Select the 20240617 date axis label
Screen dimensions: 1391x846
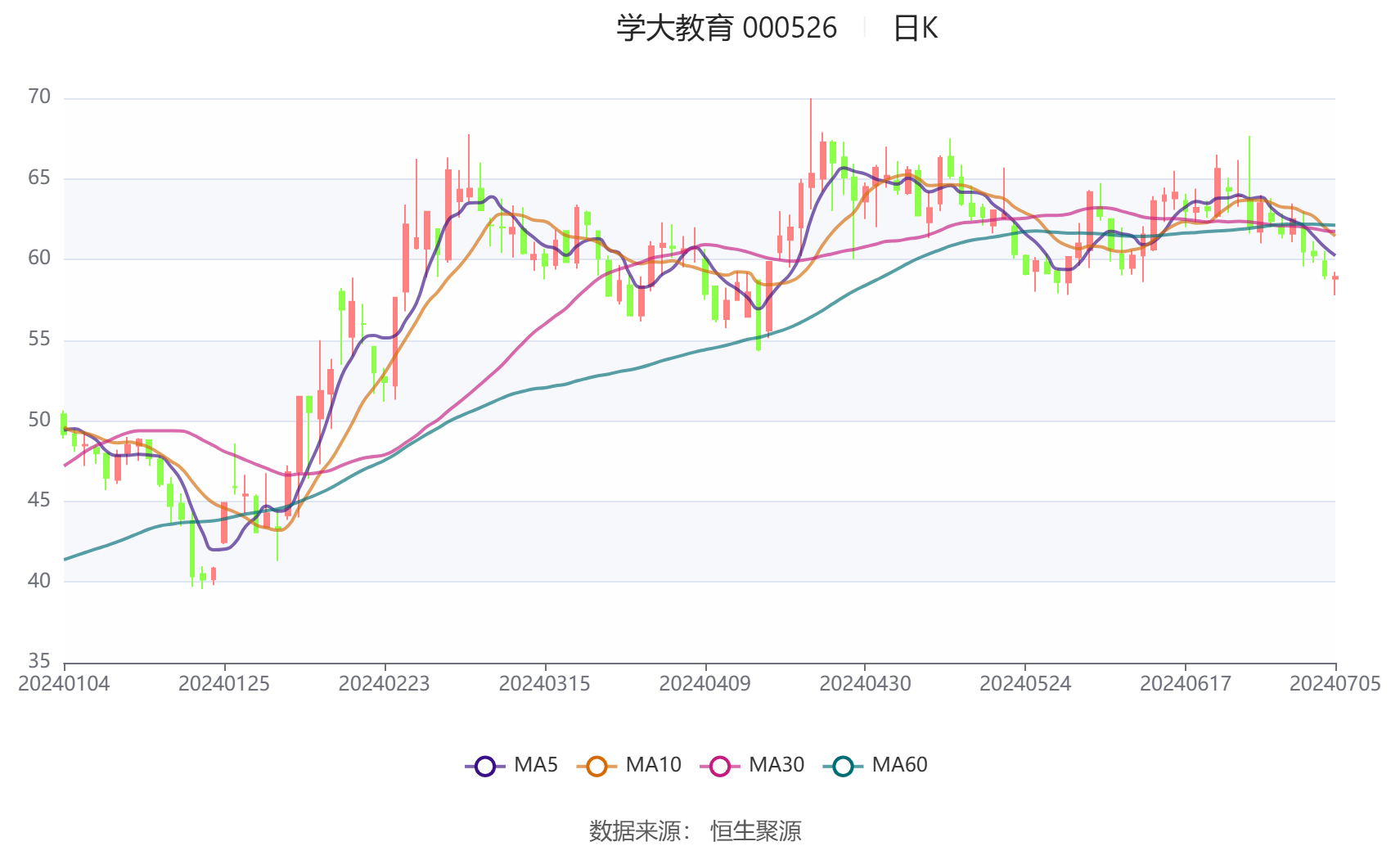click(1186, 684)
